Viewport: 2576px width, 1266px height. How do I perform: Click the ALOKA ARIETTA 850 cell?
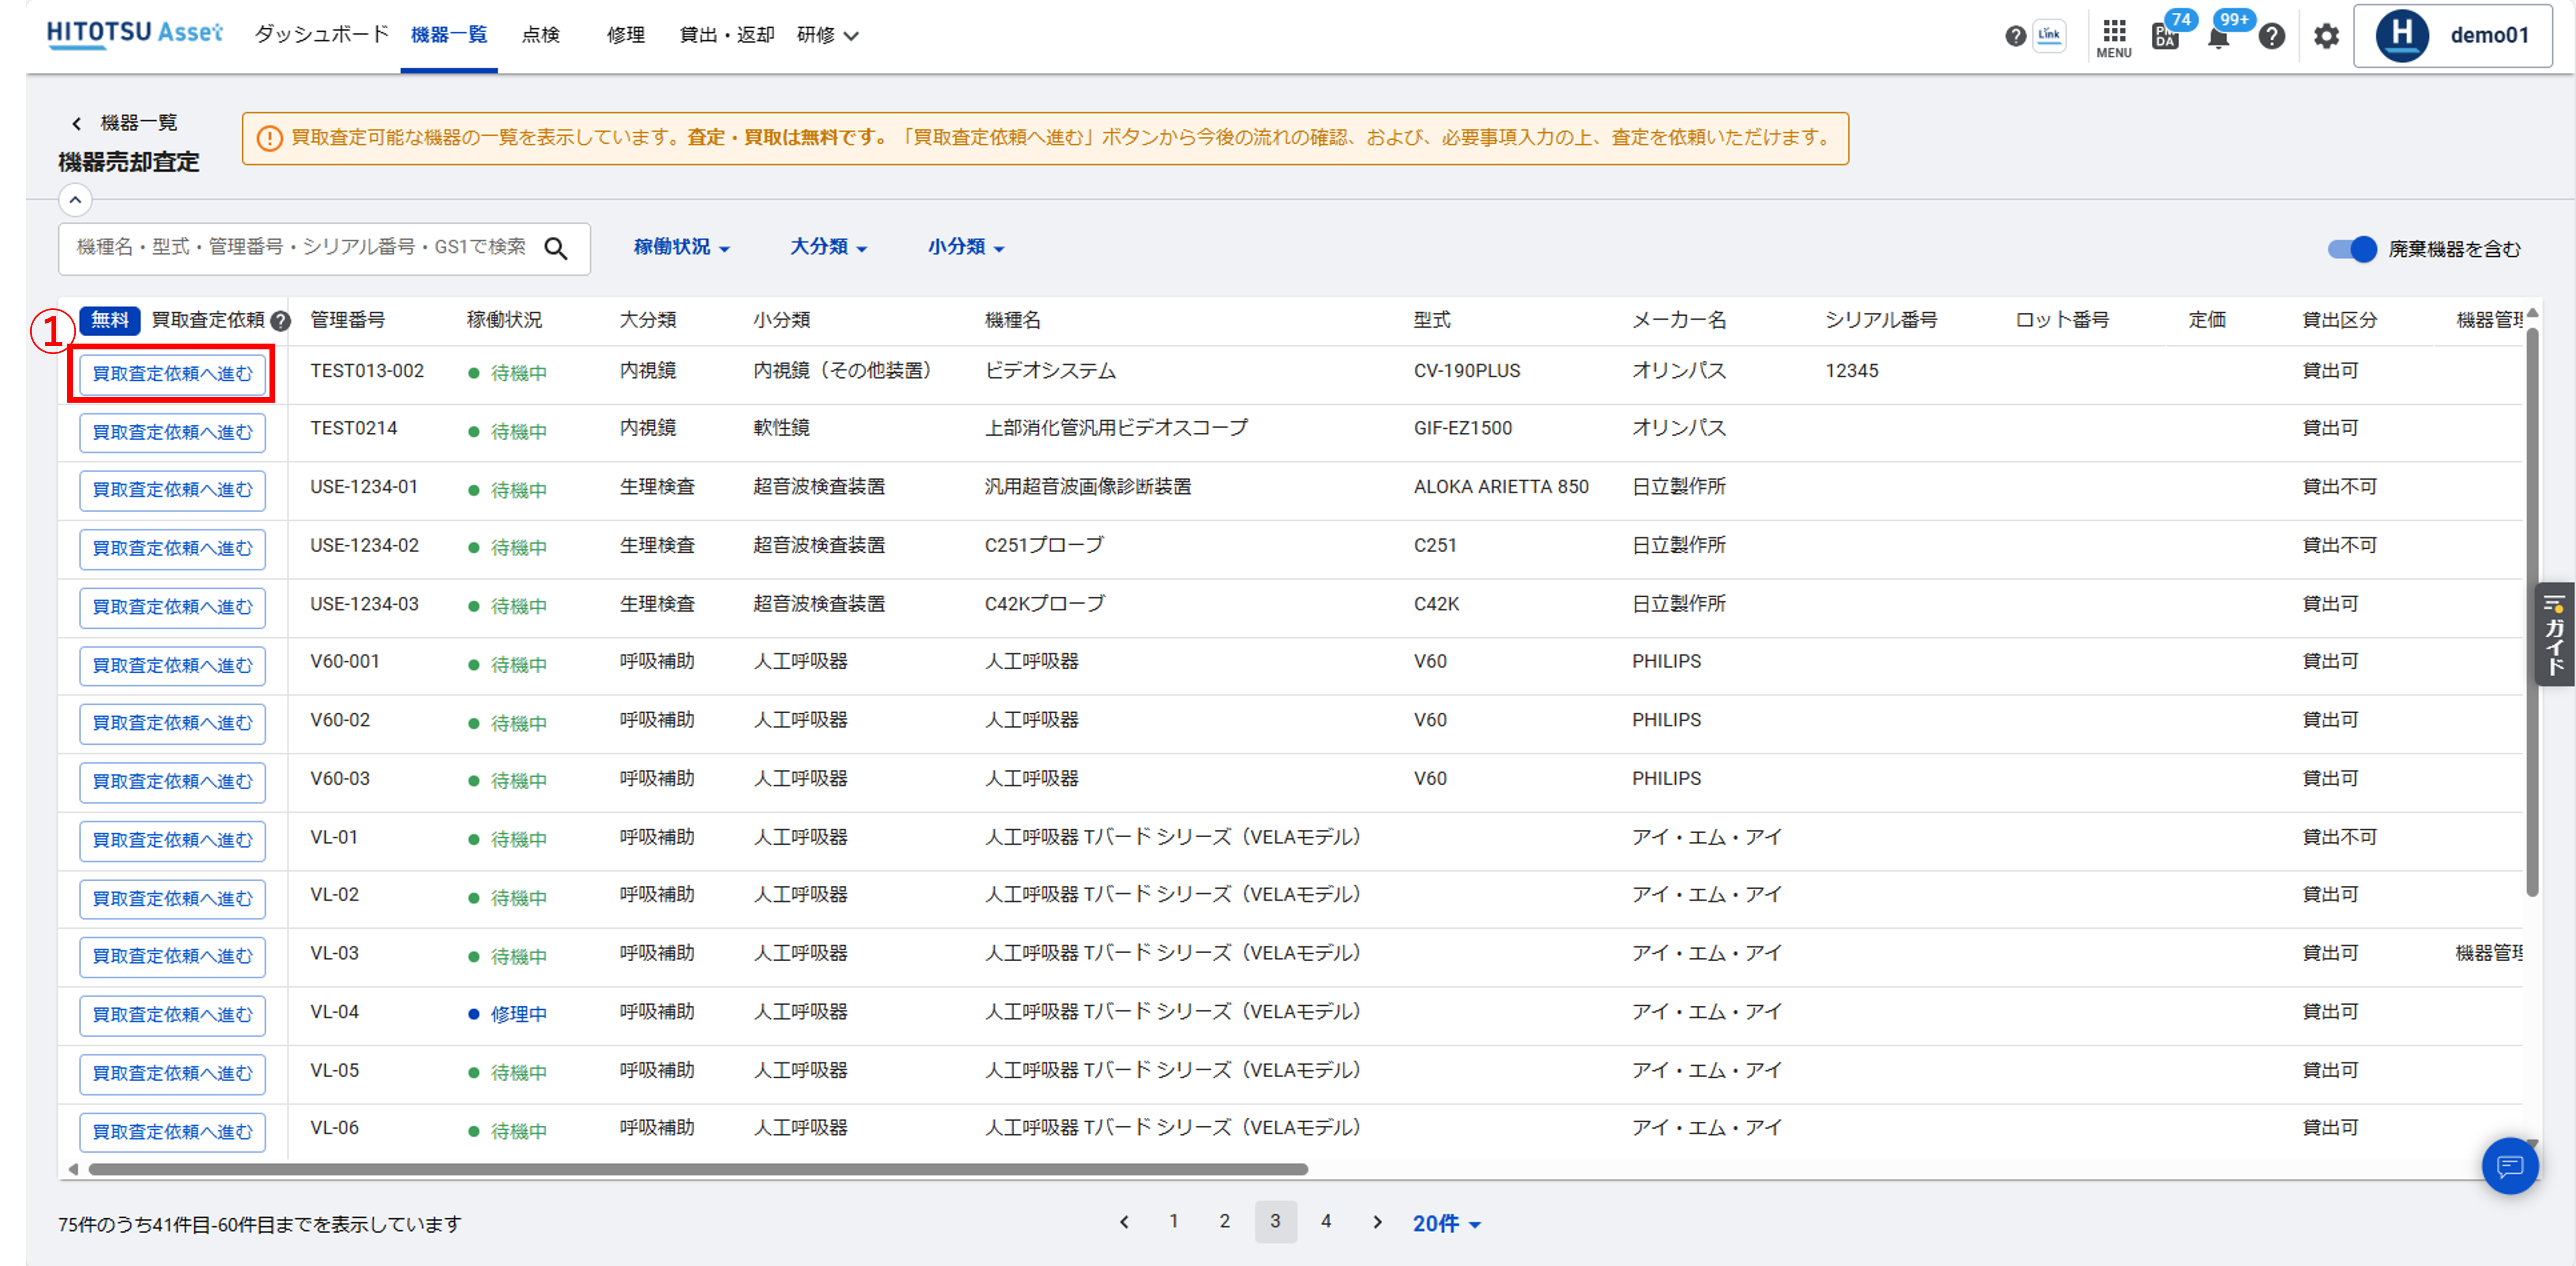1501,487
